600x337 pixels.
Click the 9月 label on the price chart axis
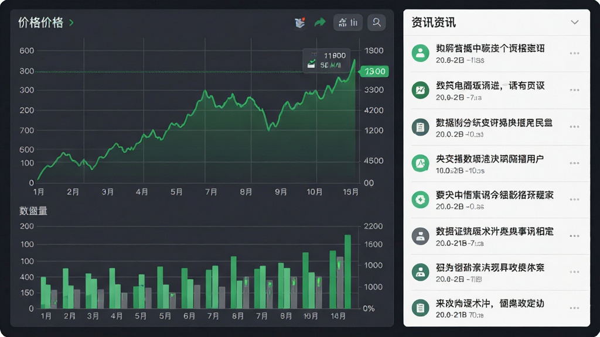pyautogui.click(x=281, y=192)
